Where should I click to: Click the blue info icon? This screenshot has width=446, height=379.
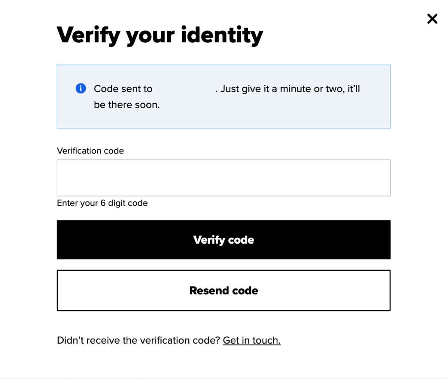(x=81, y=88)
